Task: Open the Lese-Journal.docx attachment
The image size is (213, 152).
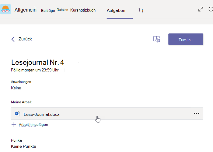Action: click(x=107, y=114)
